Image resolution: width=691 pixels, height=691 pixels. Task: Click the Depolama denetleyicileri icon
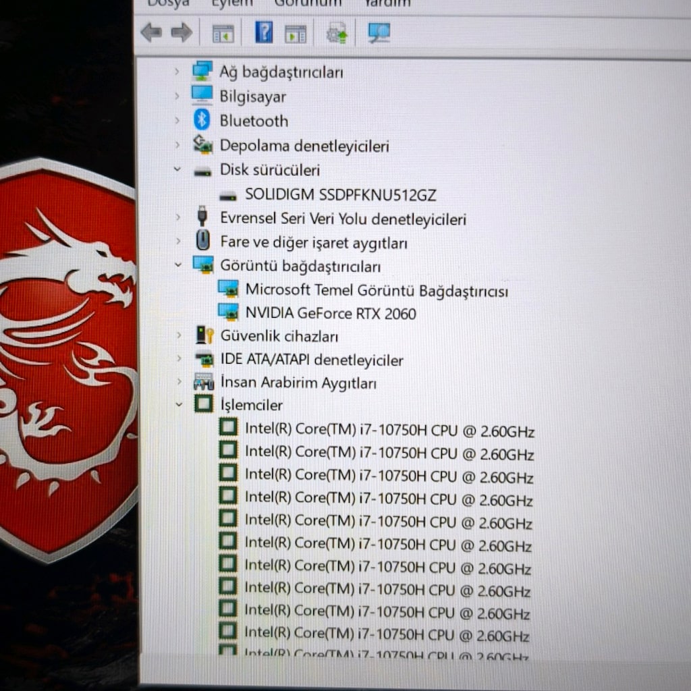202,144
